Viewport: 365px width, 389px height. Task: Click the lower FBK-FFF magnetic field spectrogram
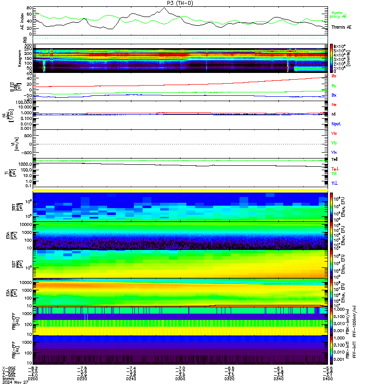coord(180,350)
